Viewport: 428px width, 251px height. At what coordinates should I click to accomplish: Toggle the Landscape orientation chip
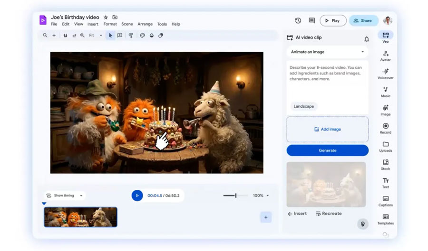point(303,106)
